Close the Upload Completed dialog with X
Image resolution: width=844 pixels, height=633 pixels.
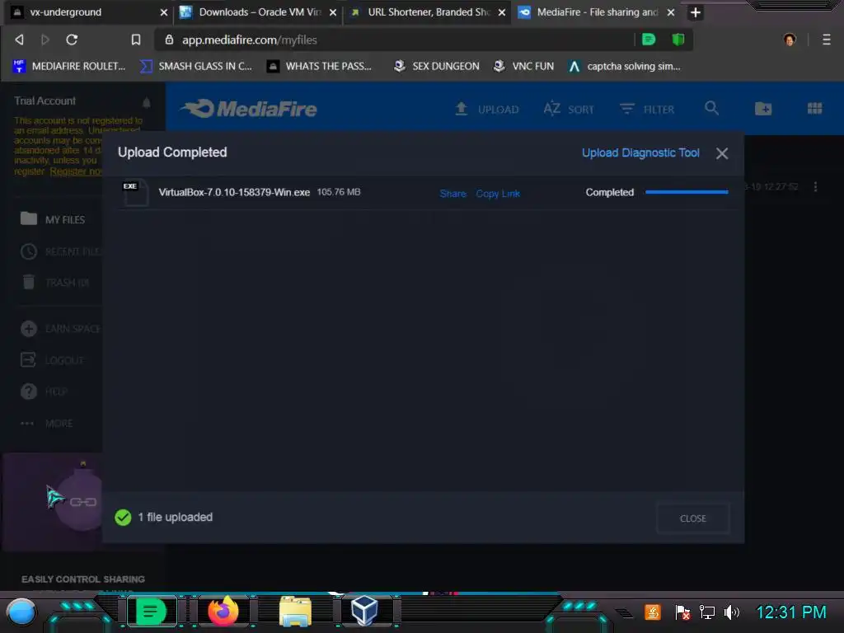point(722,153)
